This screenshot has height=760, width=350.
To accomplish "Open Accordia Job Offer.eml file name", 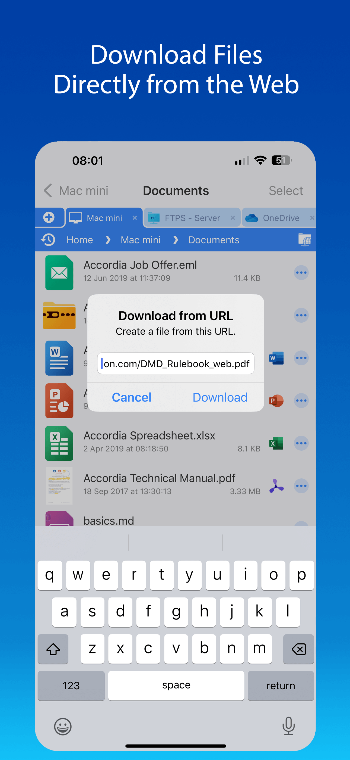I will click(x=140, y=265).
